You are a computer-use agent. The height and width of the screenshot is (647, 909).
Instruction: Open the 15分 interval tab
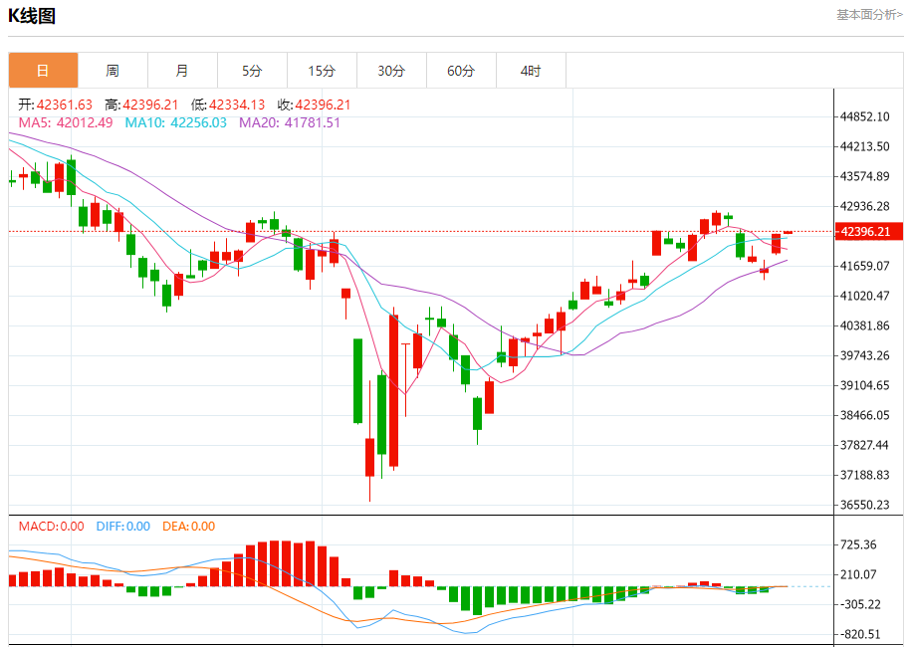pyautogui.click(x=322, y=71)
